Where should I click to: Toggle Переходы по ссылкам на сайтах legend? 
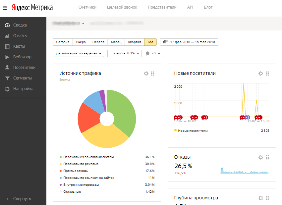(87, 178)
